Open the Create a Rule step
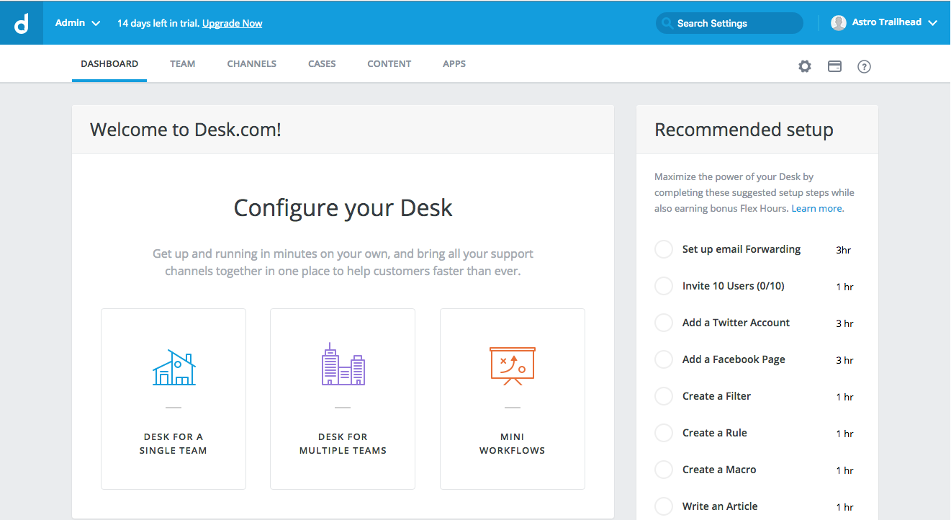 click(x=715, y=433)
